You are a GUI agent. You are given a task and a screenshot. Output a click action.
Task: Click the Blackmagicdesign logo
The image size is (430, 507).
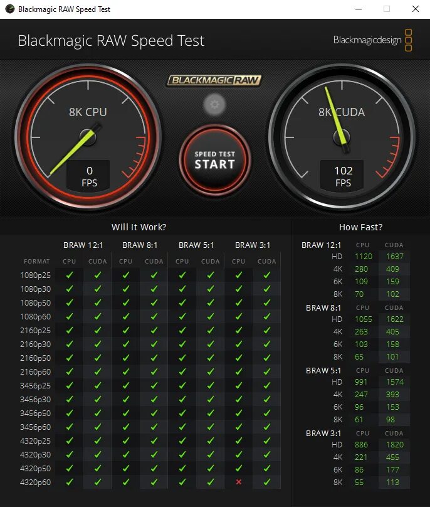coord(372,40)
